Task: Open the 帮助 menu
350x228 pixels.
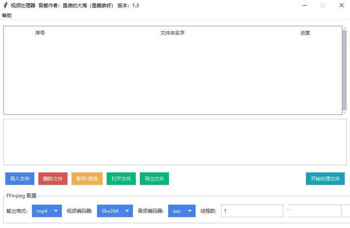Action: [x=7, y=16]
